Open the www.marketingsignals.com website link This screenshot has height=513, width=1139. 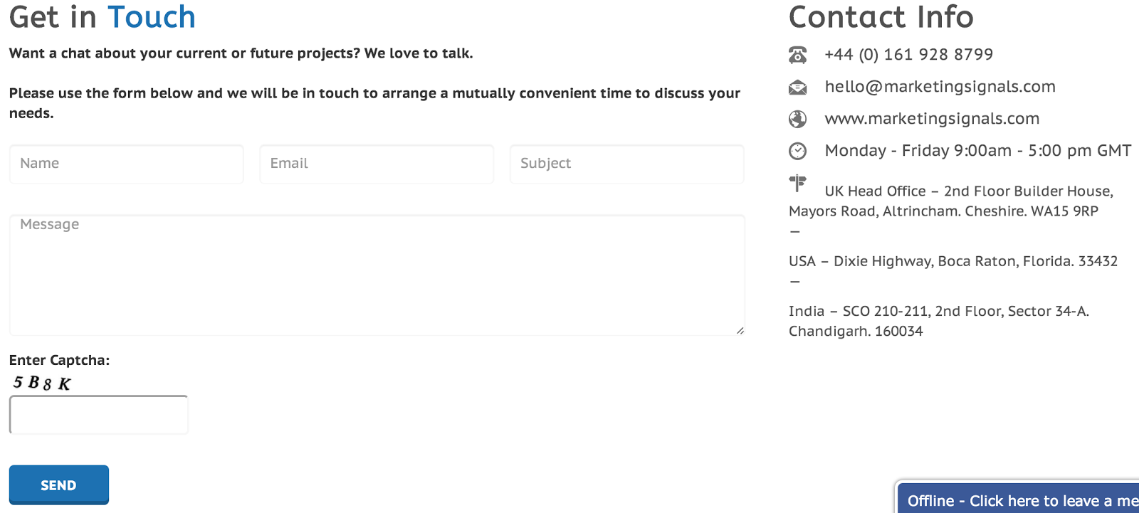tap(932, 119)
